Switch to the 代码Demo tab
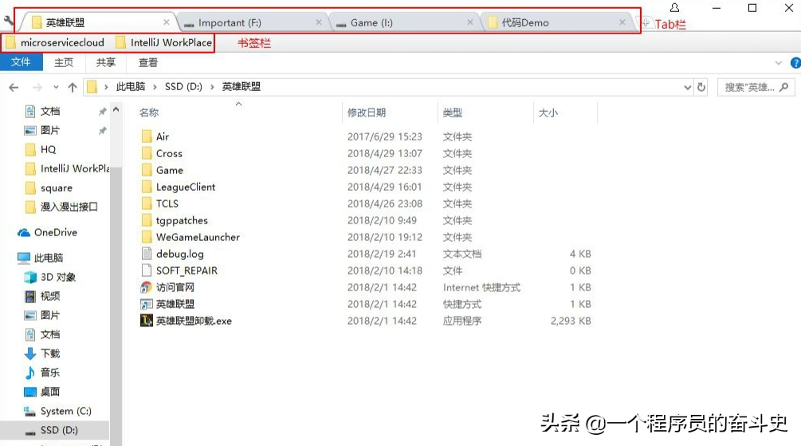 coord(557,22)
